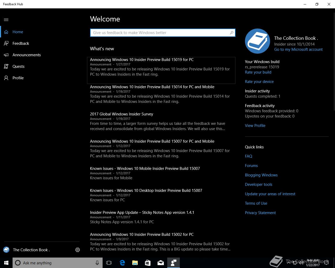Open the Build 15019 for PC announcement
This screenshot has width=335, height=268.
tap(161, 70)
